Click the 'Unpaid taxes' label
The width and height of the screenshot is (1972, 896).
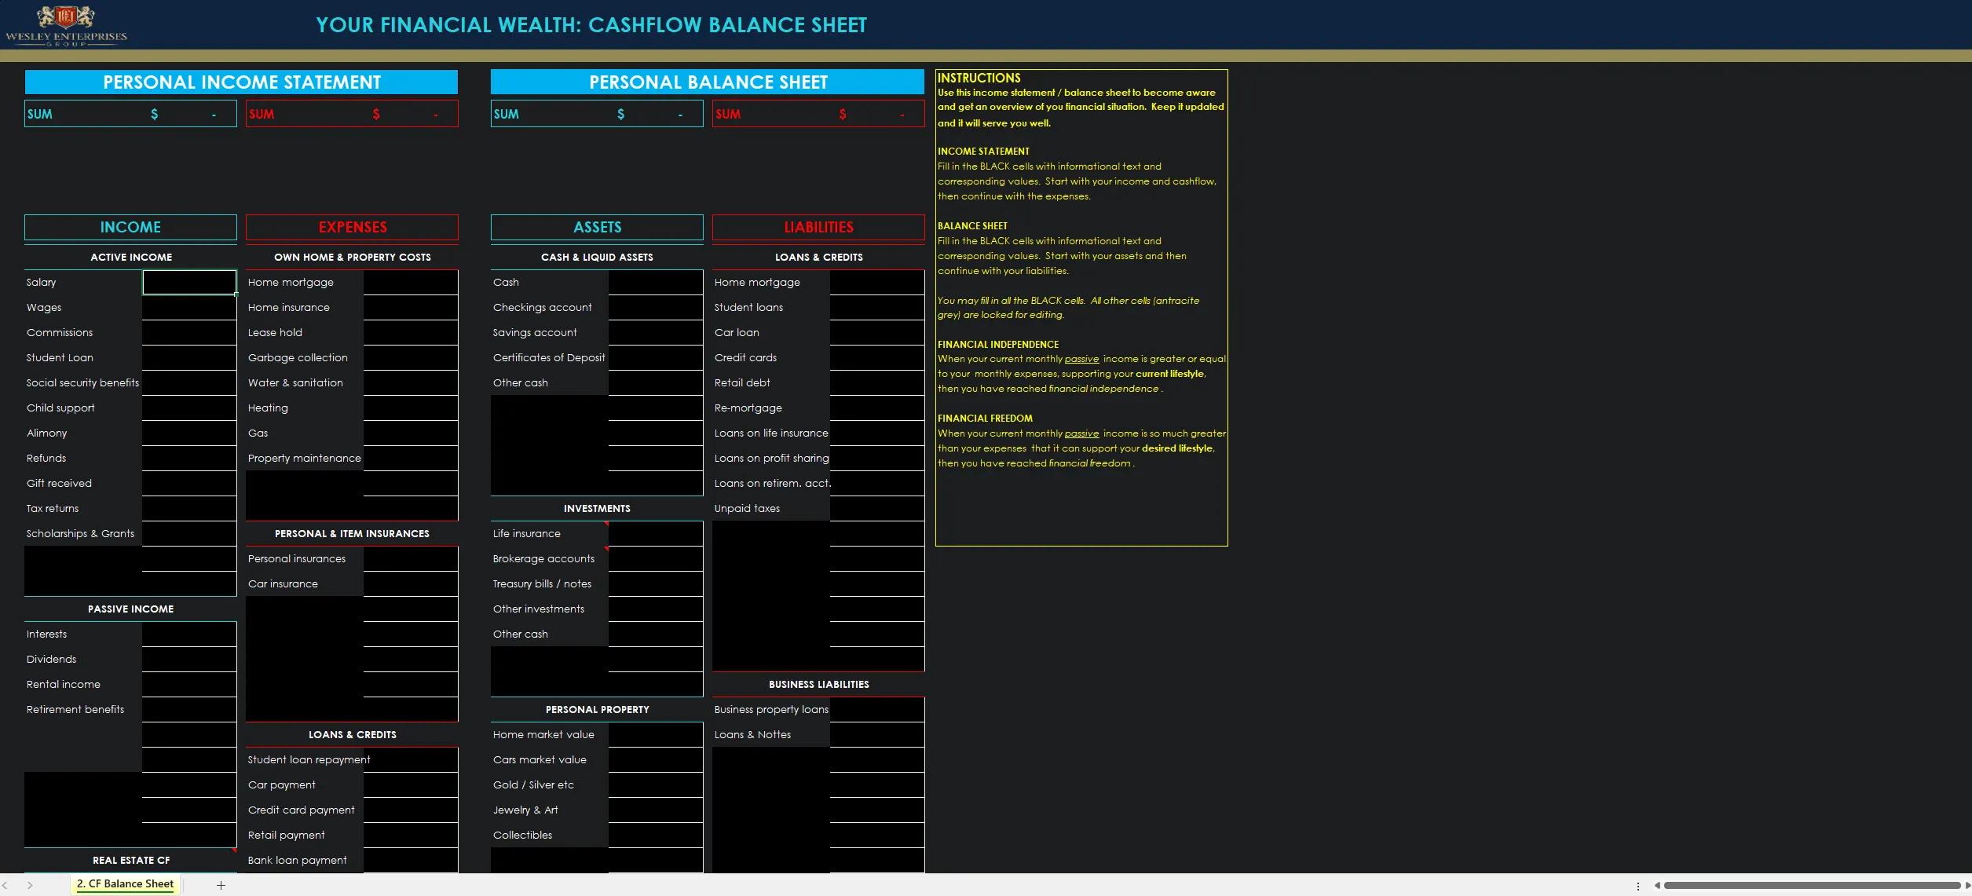(747, 508)
